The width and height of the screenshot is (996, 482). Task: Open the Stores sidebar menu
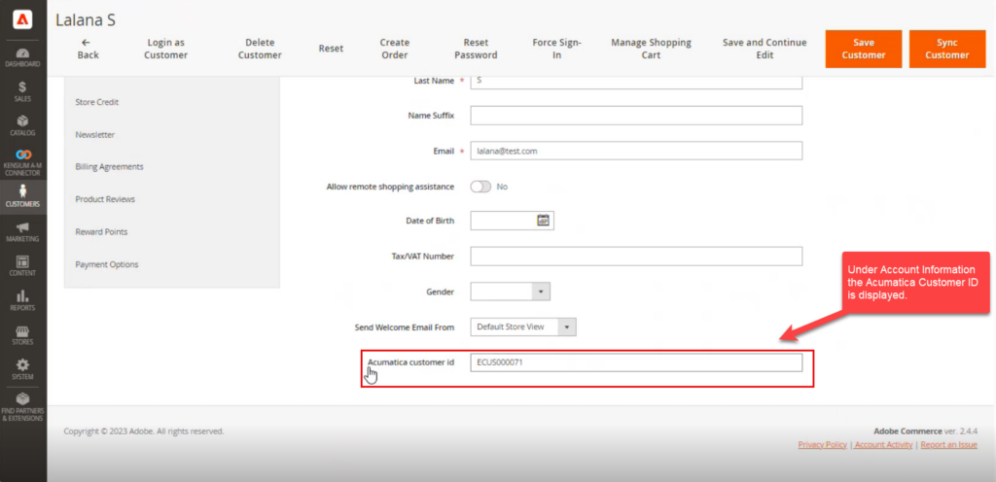point(23,335)
